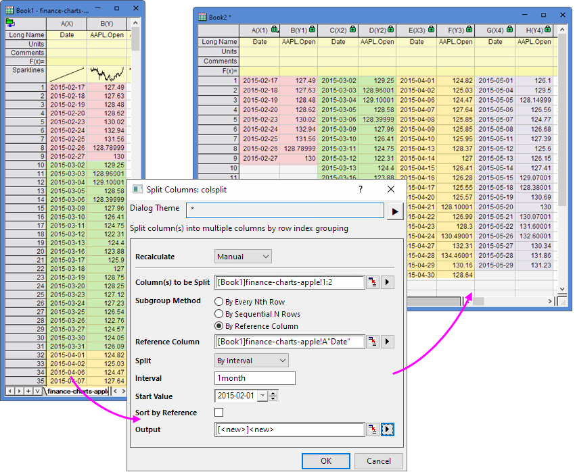Viewport: 575px width, 472px height.
Task: Open the Start Value date dropdown arrow
Action: pyautogui.click(x=262, y=396)
